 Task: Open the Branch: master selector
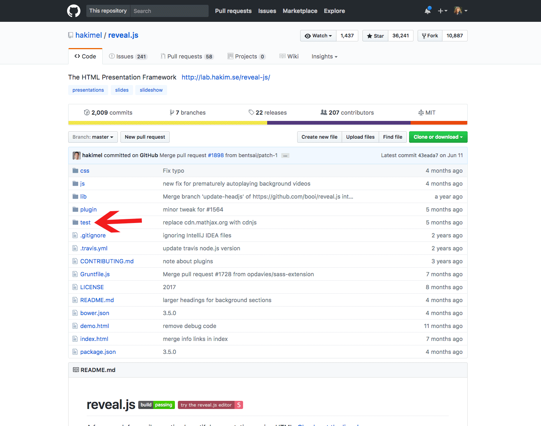(x=93, y=137)
